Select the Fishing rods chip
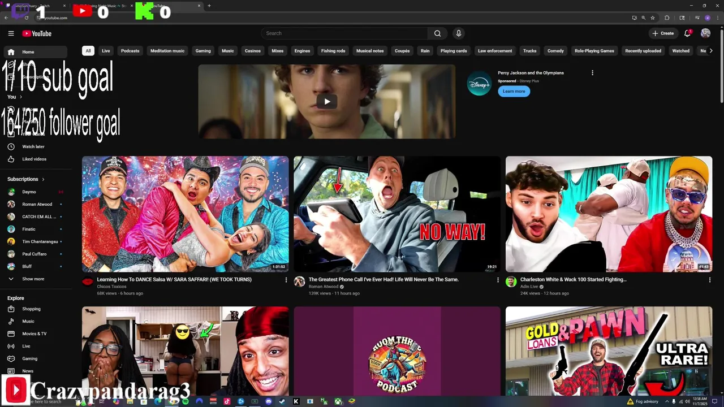The image size is (724, 407). [333, 51]
